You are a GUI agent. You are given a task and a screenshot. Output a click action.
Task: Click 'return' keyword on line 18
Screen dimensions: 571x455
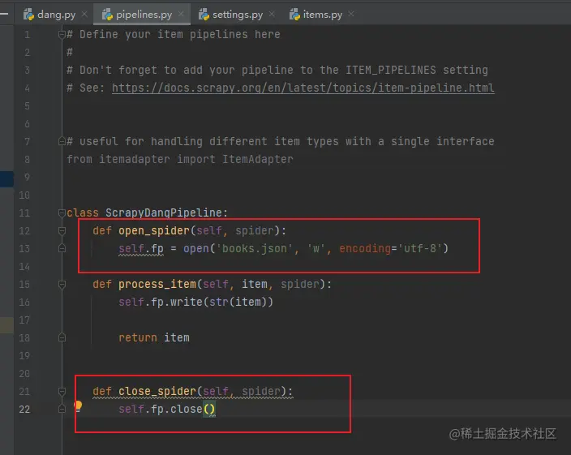point(138,337)
